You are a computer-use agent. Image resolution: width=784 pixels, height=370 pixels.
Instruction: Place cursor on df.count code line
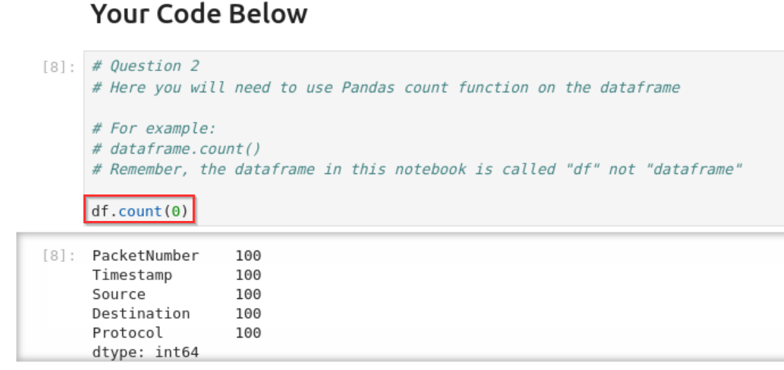pos(139,210)
